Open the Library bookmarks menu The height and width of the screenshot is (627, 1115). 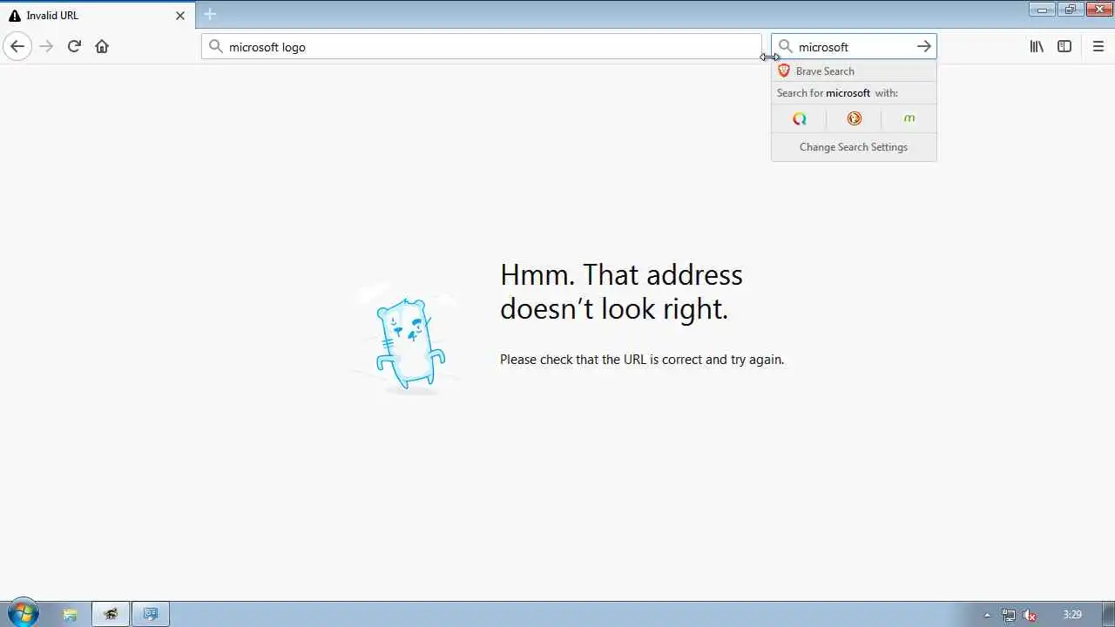coord(1037,47)
